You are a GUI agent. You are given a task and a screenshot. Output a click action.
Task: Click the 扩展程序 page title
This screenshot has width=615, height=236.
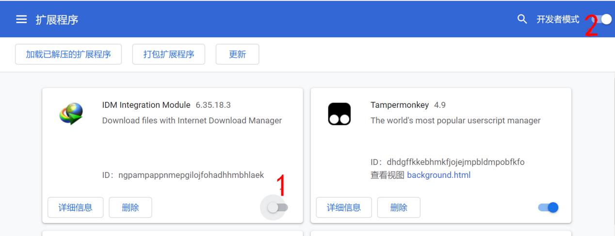coord(57,20)
